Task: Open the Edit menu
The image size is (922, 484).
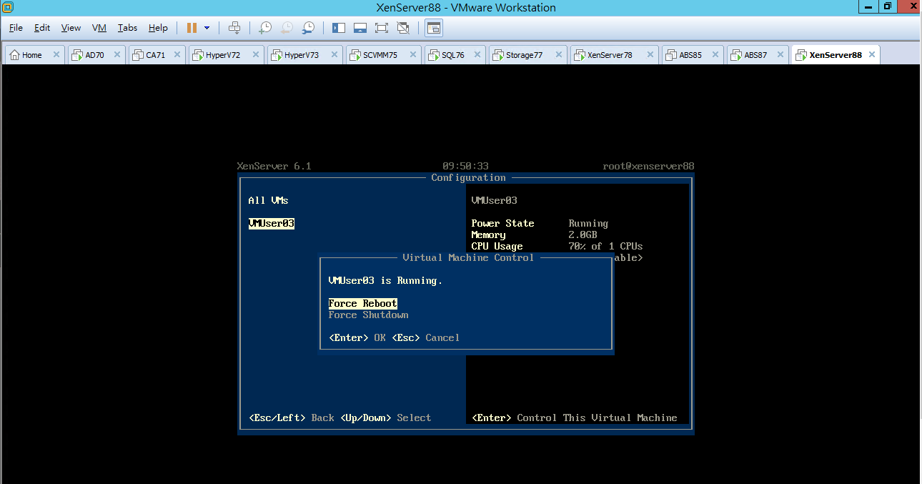Action: coord(42,28)
